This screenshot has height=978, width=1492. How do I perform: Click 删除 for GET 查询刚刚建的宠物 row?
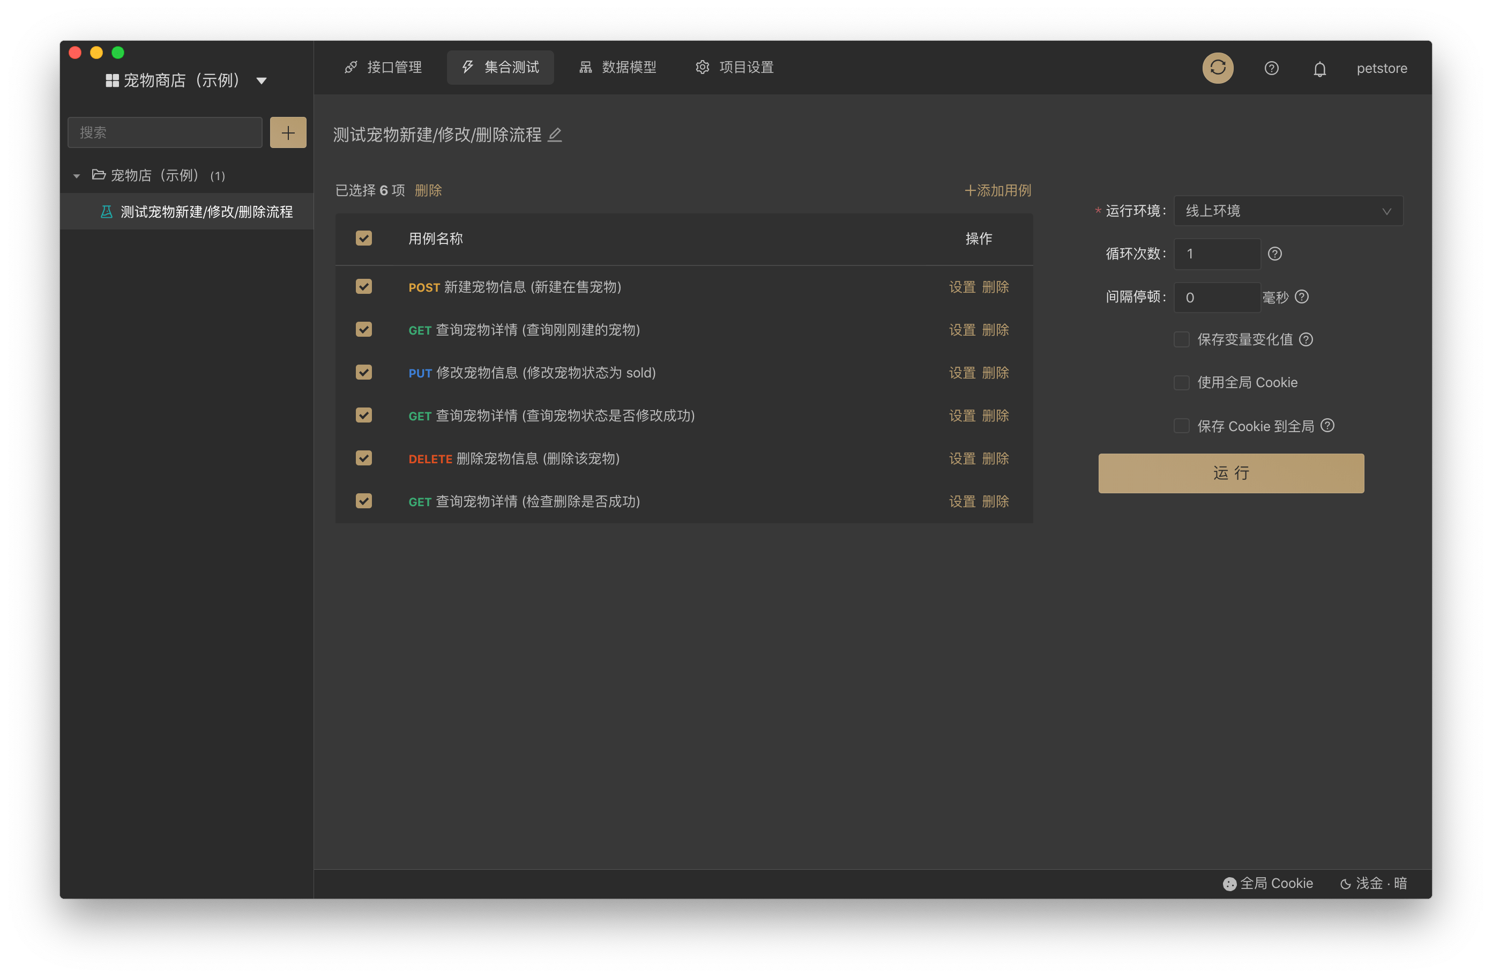pos(996,329)
